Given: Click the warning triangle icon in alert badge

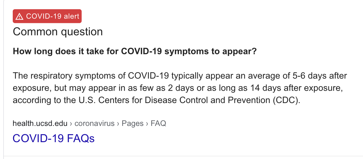Looking at the screenshot, I should pyautogui.click(x=19, y=17).
